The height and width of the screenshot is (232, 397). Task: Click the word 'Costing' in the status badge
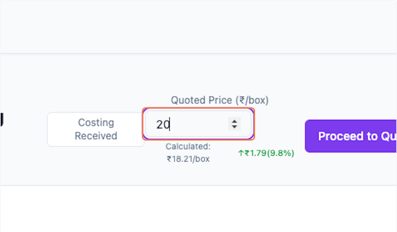[96, 122]
